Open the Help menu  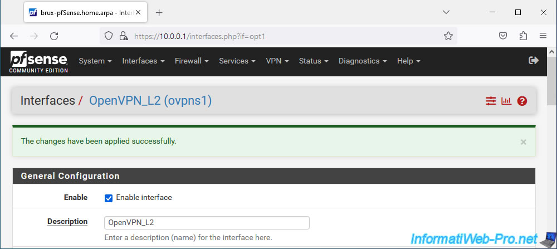(x=408, y=61)
